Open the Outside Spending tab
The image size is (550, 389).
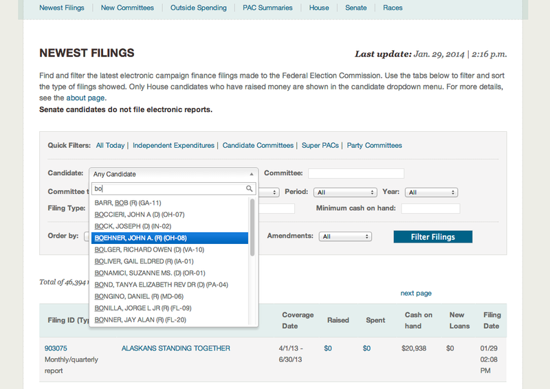tap(200, 8)
